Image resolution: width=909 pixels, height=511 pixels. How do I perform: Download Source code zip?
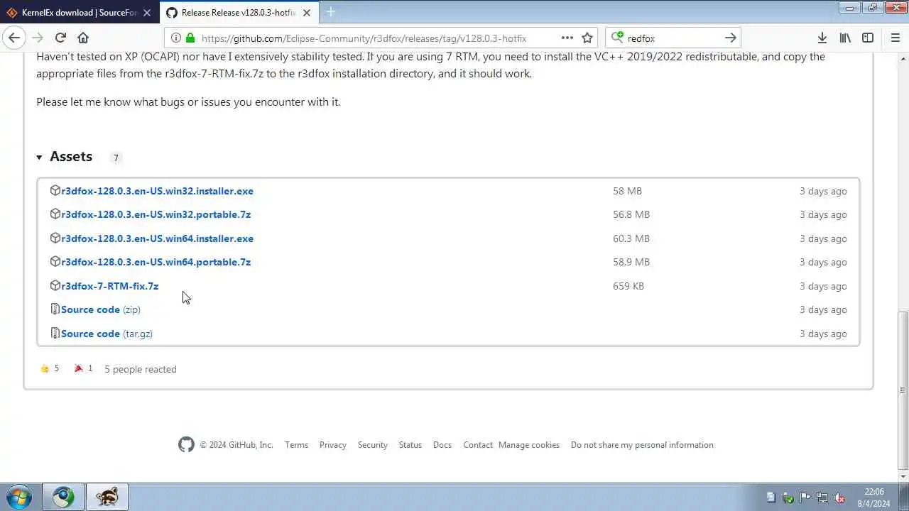[101, 309]
